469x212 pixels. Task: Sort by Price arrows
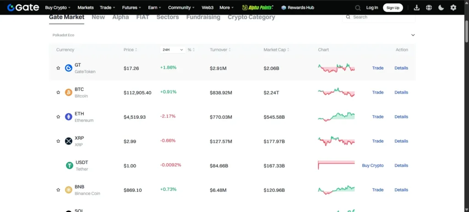point(136,50)
